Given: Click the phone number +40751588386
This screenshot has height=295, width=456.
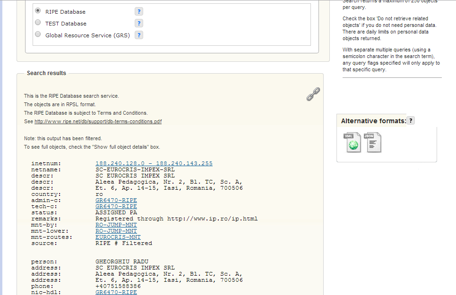Looking at the screenshot, I should click(118, 286).
